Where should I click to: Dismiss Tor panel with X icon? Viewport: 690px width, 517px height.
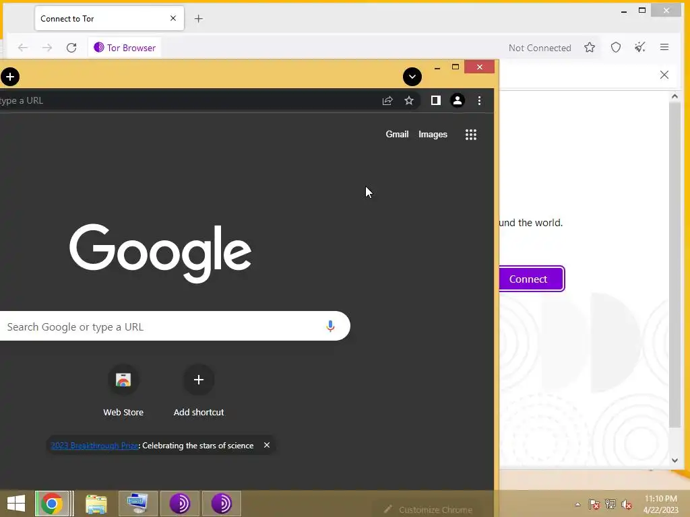pos(664,75)
